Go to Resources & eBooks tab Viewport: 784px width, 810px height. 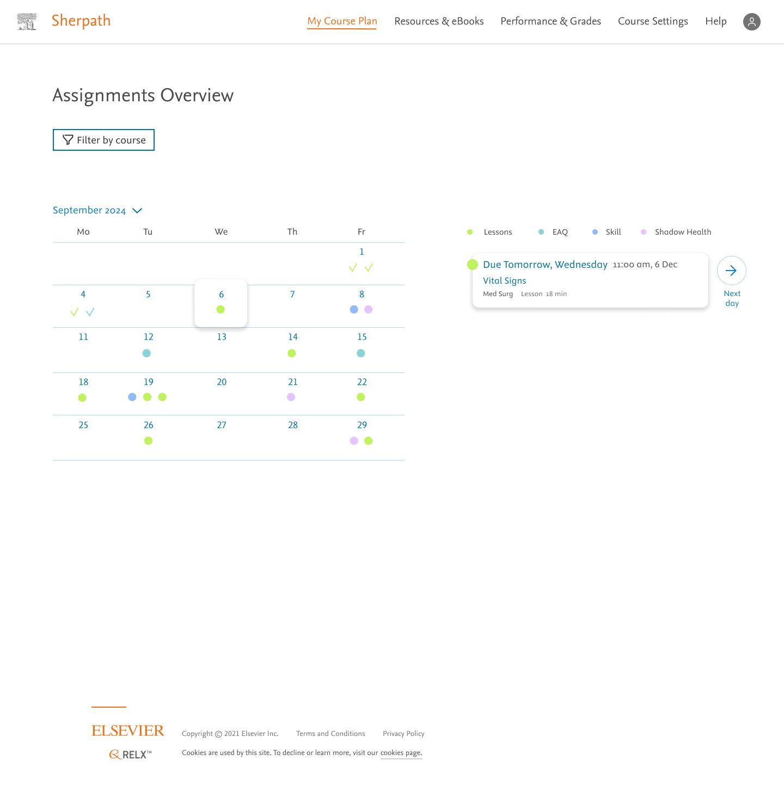(x=439, y=21)
